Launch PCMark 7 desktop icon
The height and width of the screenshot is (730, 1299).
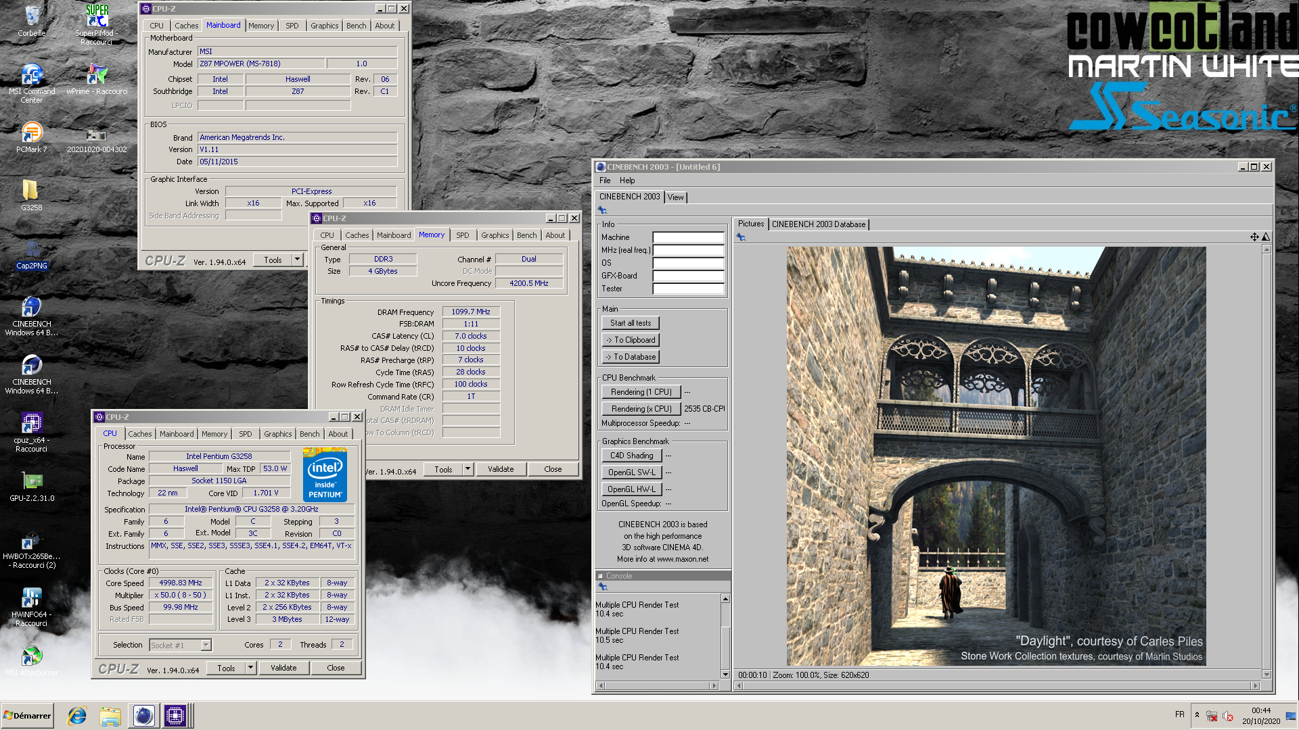coord(32,137)
